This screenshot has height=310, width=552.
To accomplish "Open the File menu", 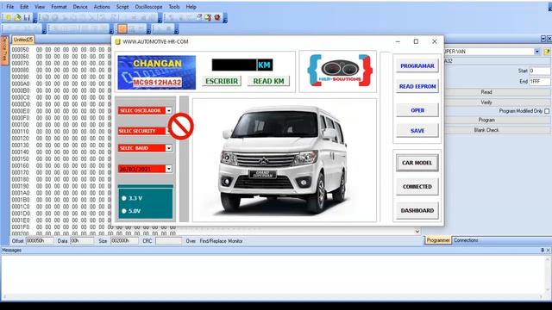I will click(x=9, y=7).
